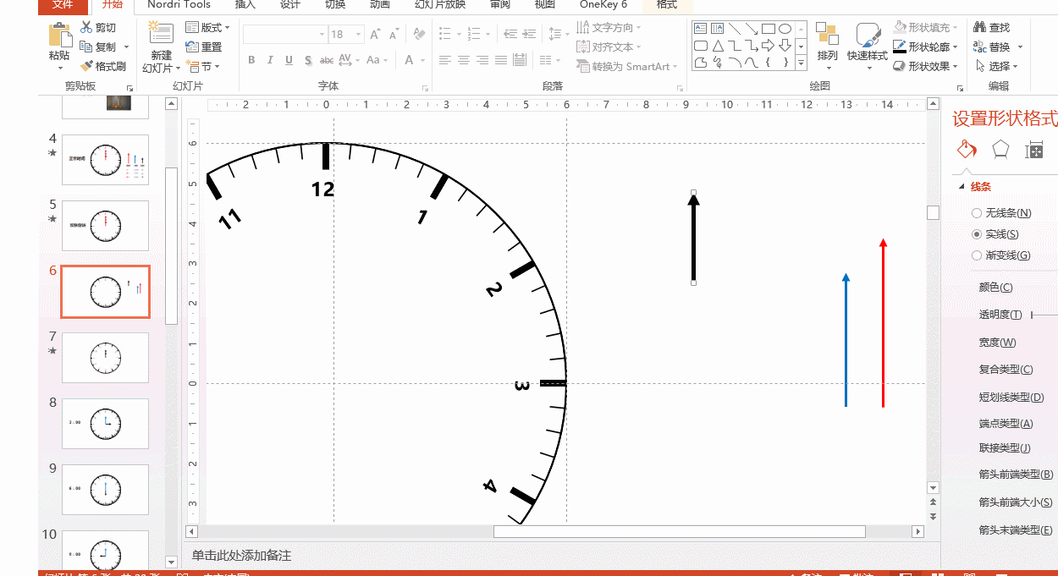Switch to Design (设计) tab

pyautogui.click(x=290, y=5)
